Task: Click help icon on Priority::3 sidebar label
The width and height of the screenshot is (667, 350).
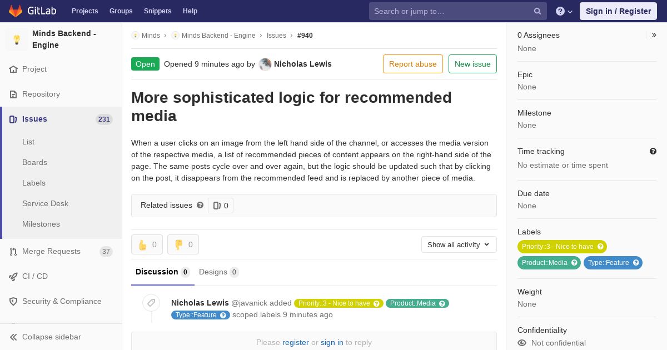Action: [x=600, y=247]
